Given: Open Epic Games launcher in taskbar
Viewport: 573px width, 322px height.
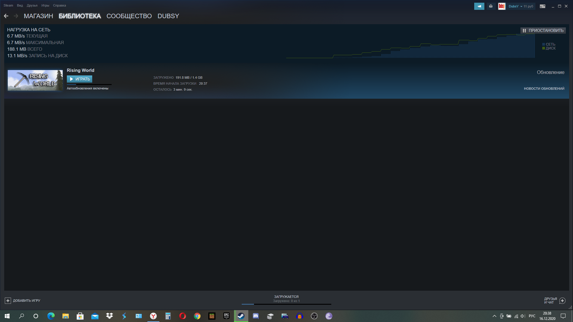Looking at the screenshot, I should pyautogui.click(x=227, y=316).
